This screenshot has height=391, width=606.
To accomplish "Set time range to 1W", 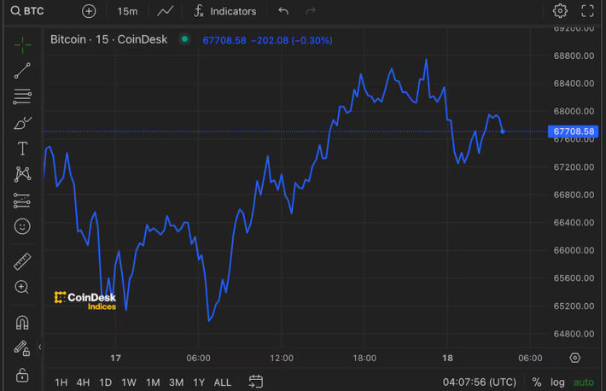I will tap(129, 382).
